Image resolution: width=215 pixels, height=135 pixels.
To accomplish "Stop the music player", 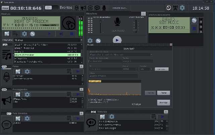I will coord(72,34).
